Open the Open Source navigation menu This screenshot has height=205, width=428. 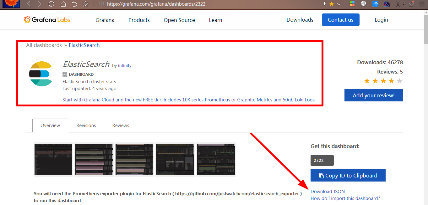pyautogui.click(x=179, y=20)
